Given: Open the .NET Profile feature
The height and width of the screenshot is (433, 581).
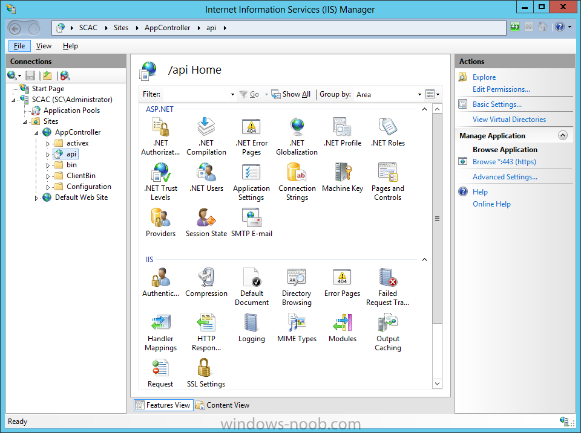Looking at the screenshot, I should [x=343, y=132].
